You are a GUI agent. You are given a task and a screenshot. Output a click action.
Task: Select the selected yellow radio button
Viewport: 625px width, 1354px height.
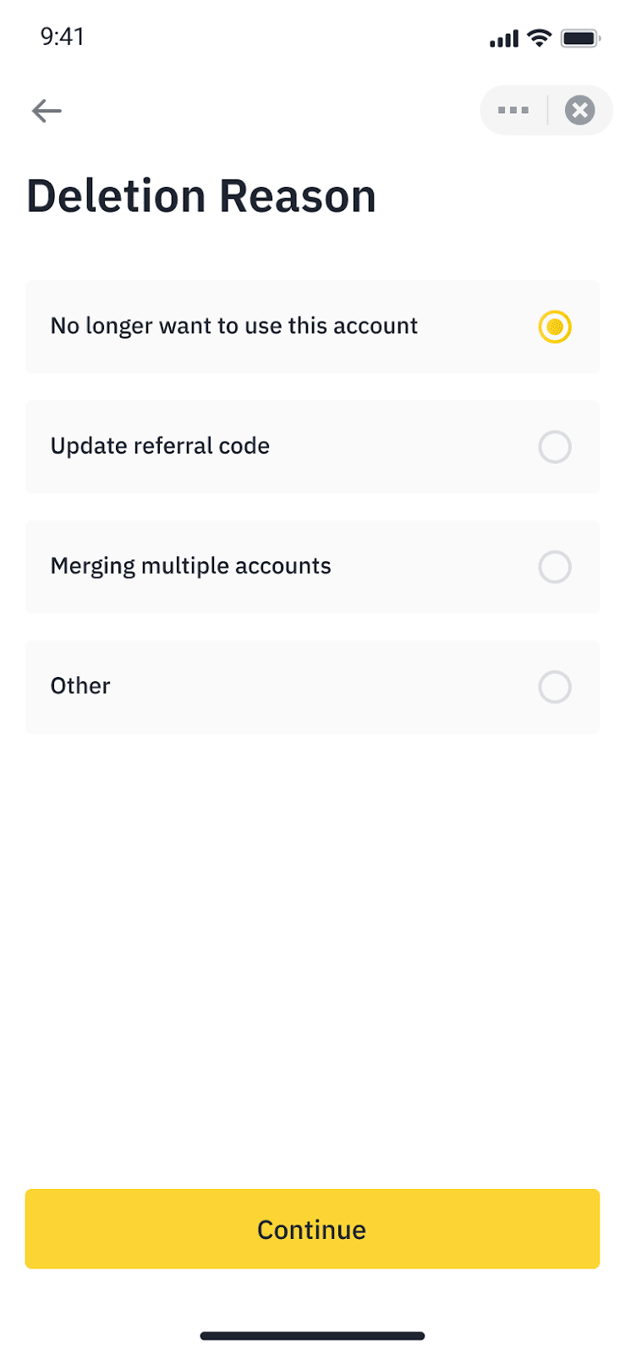click(555, 327)
